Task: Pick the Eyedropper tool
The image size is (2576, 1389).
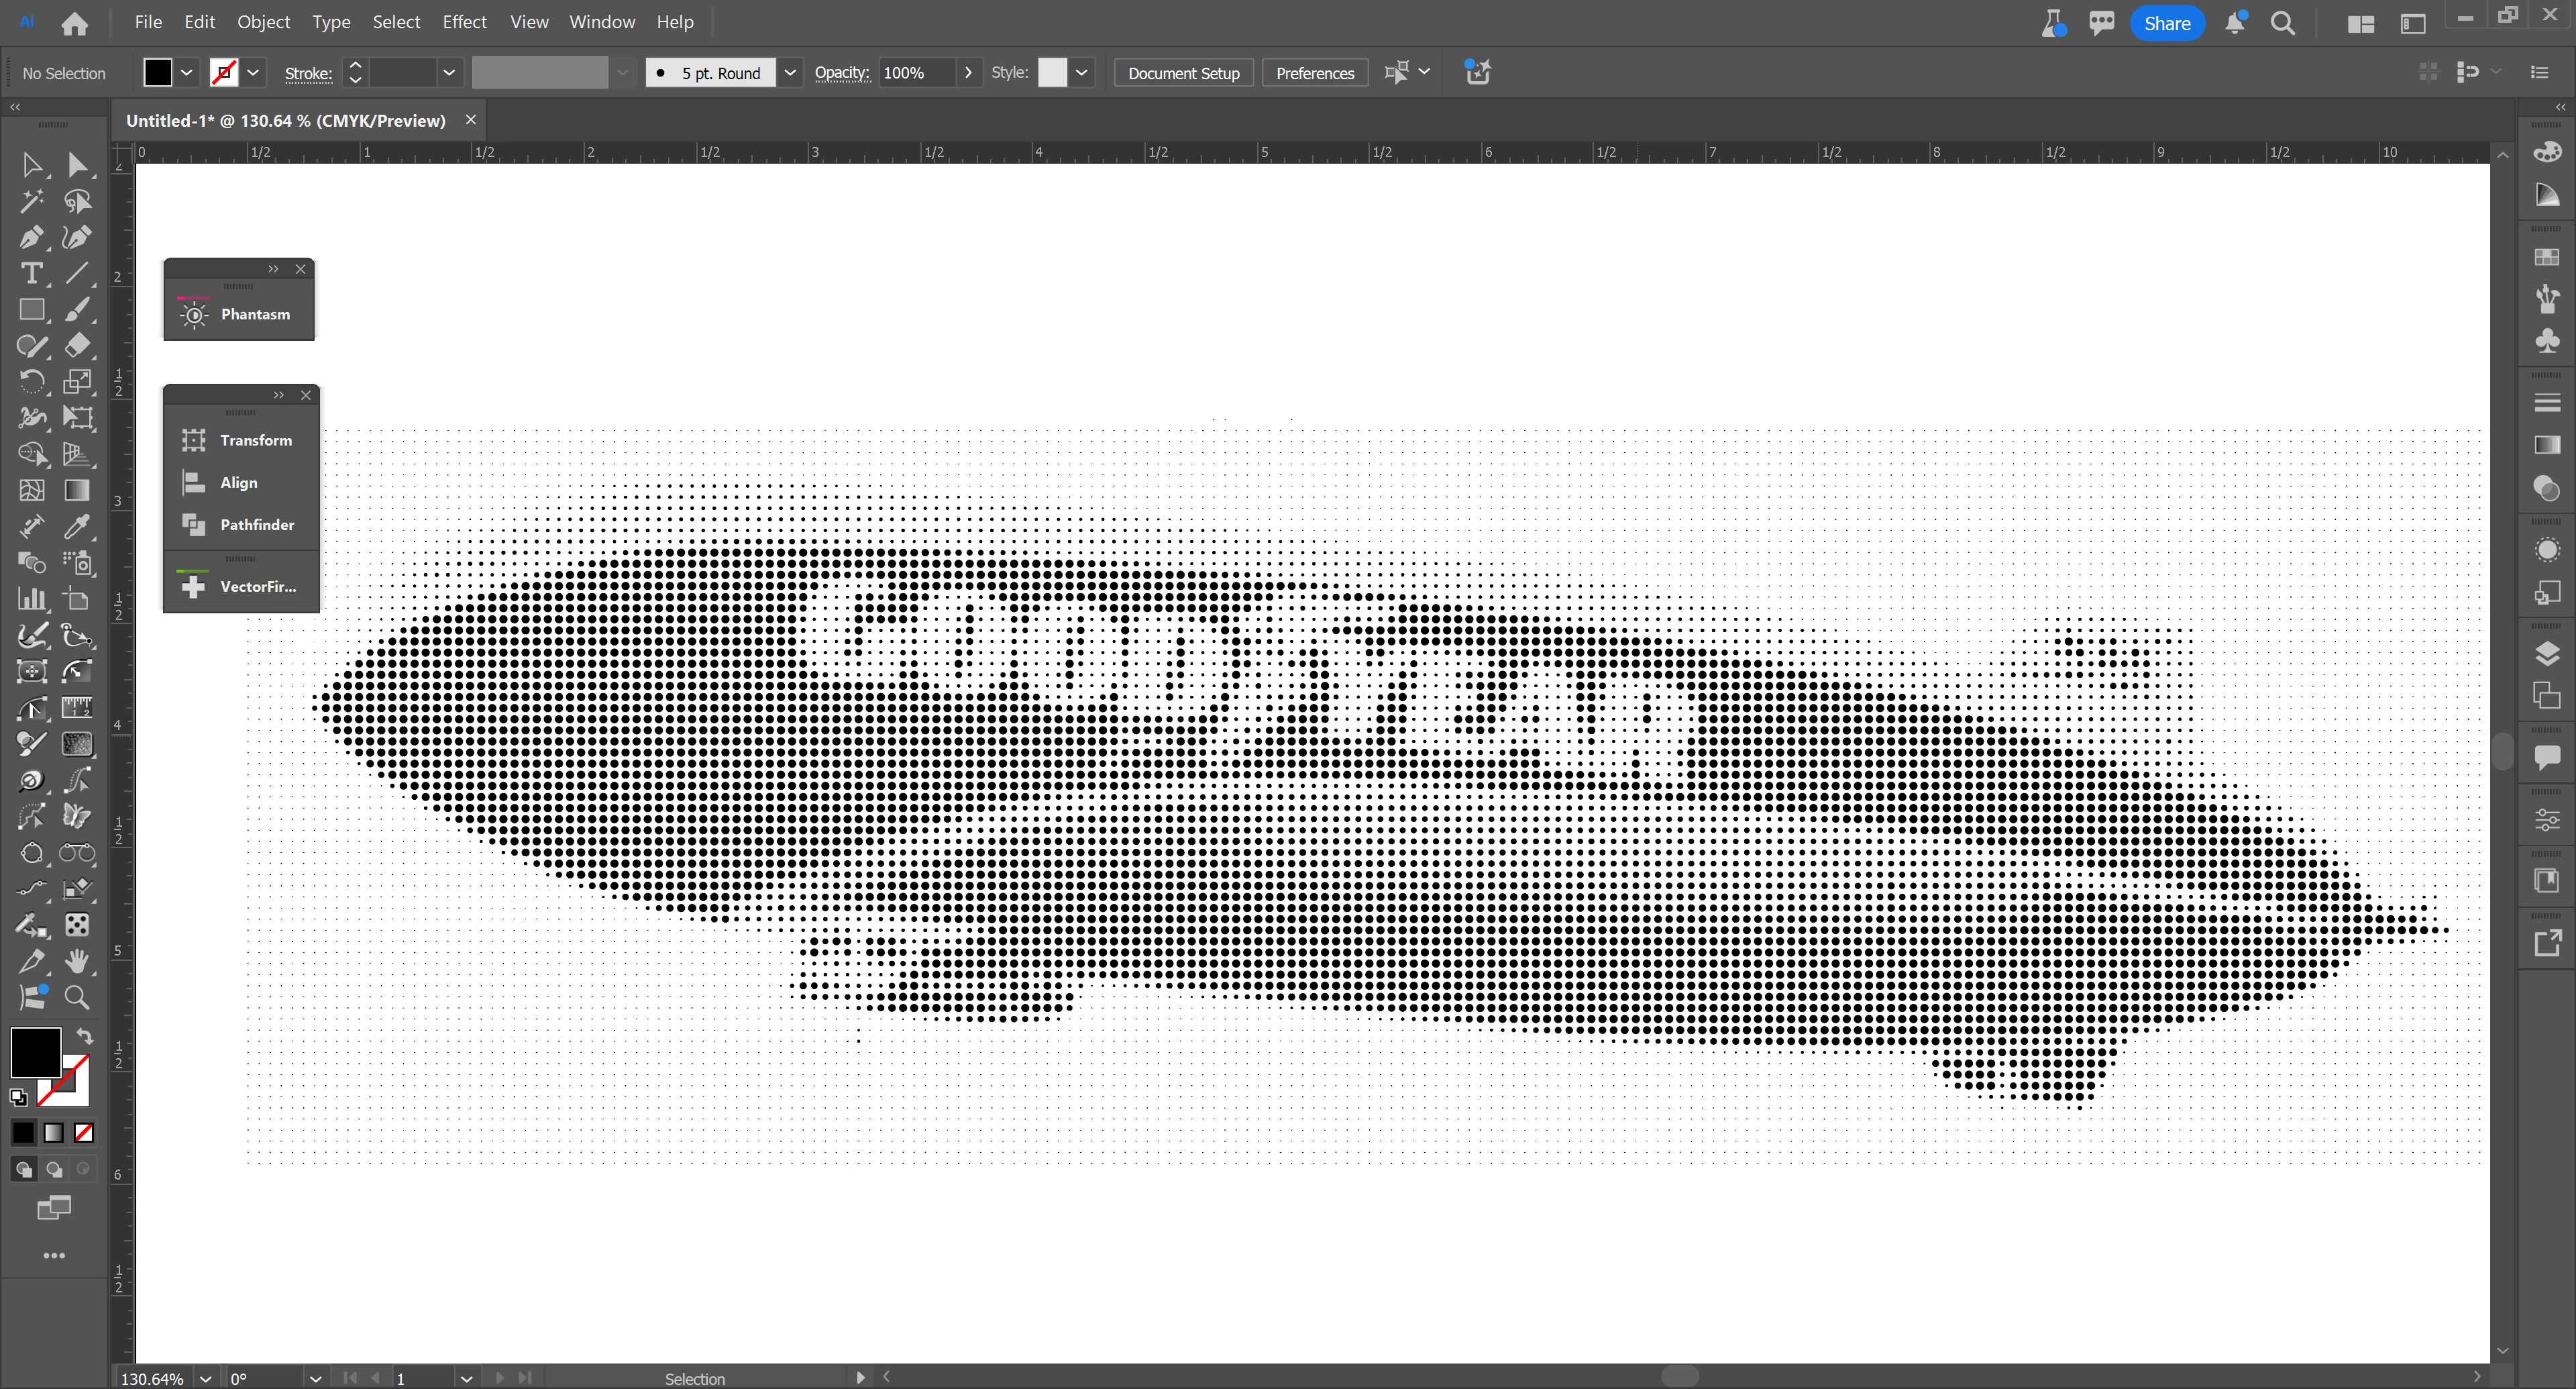Action: (77, 526)
